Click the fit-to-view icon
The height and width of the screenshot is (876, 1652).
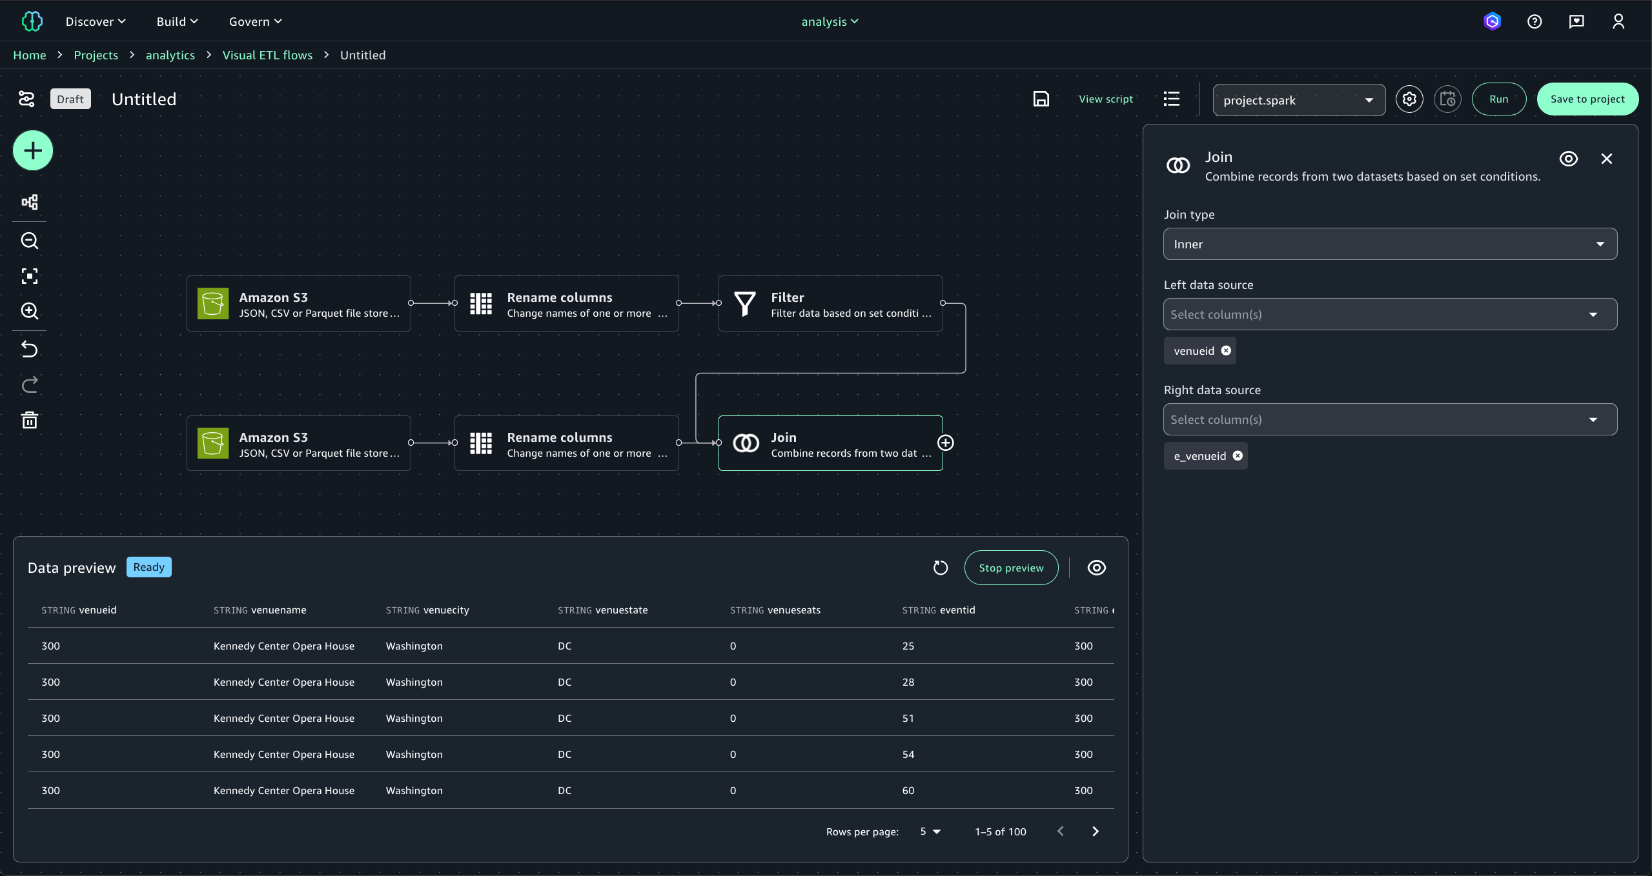(x=30, y=276)
